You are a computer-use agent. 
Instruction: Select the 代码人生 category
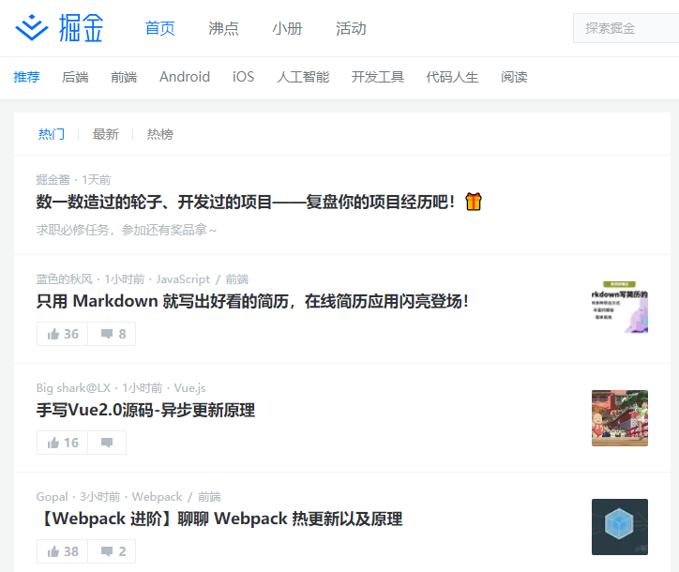click(452, 77)
